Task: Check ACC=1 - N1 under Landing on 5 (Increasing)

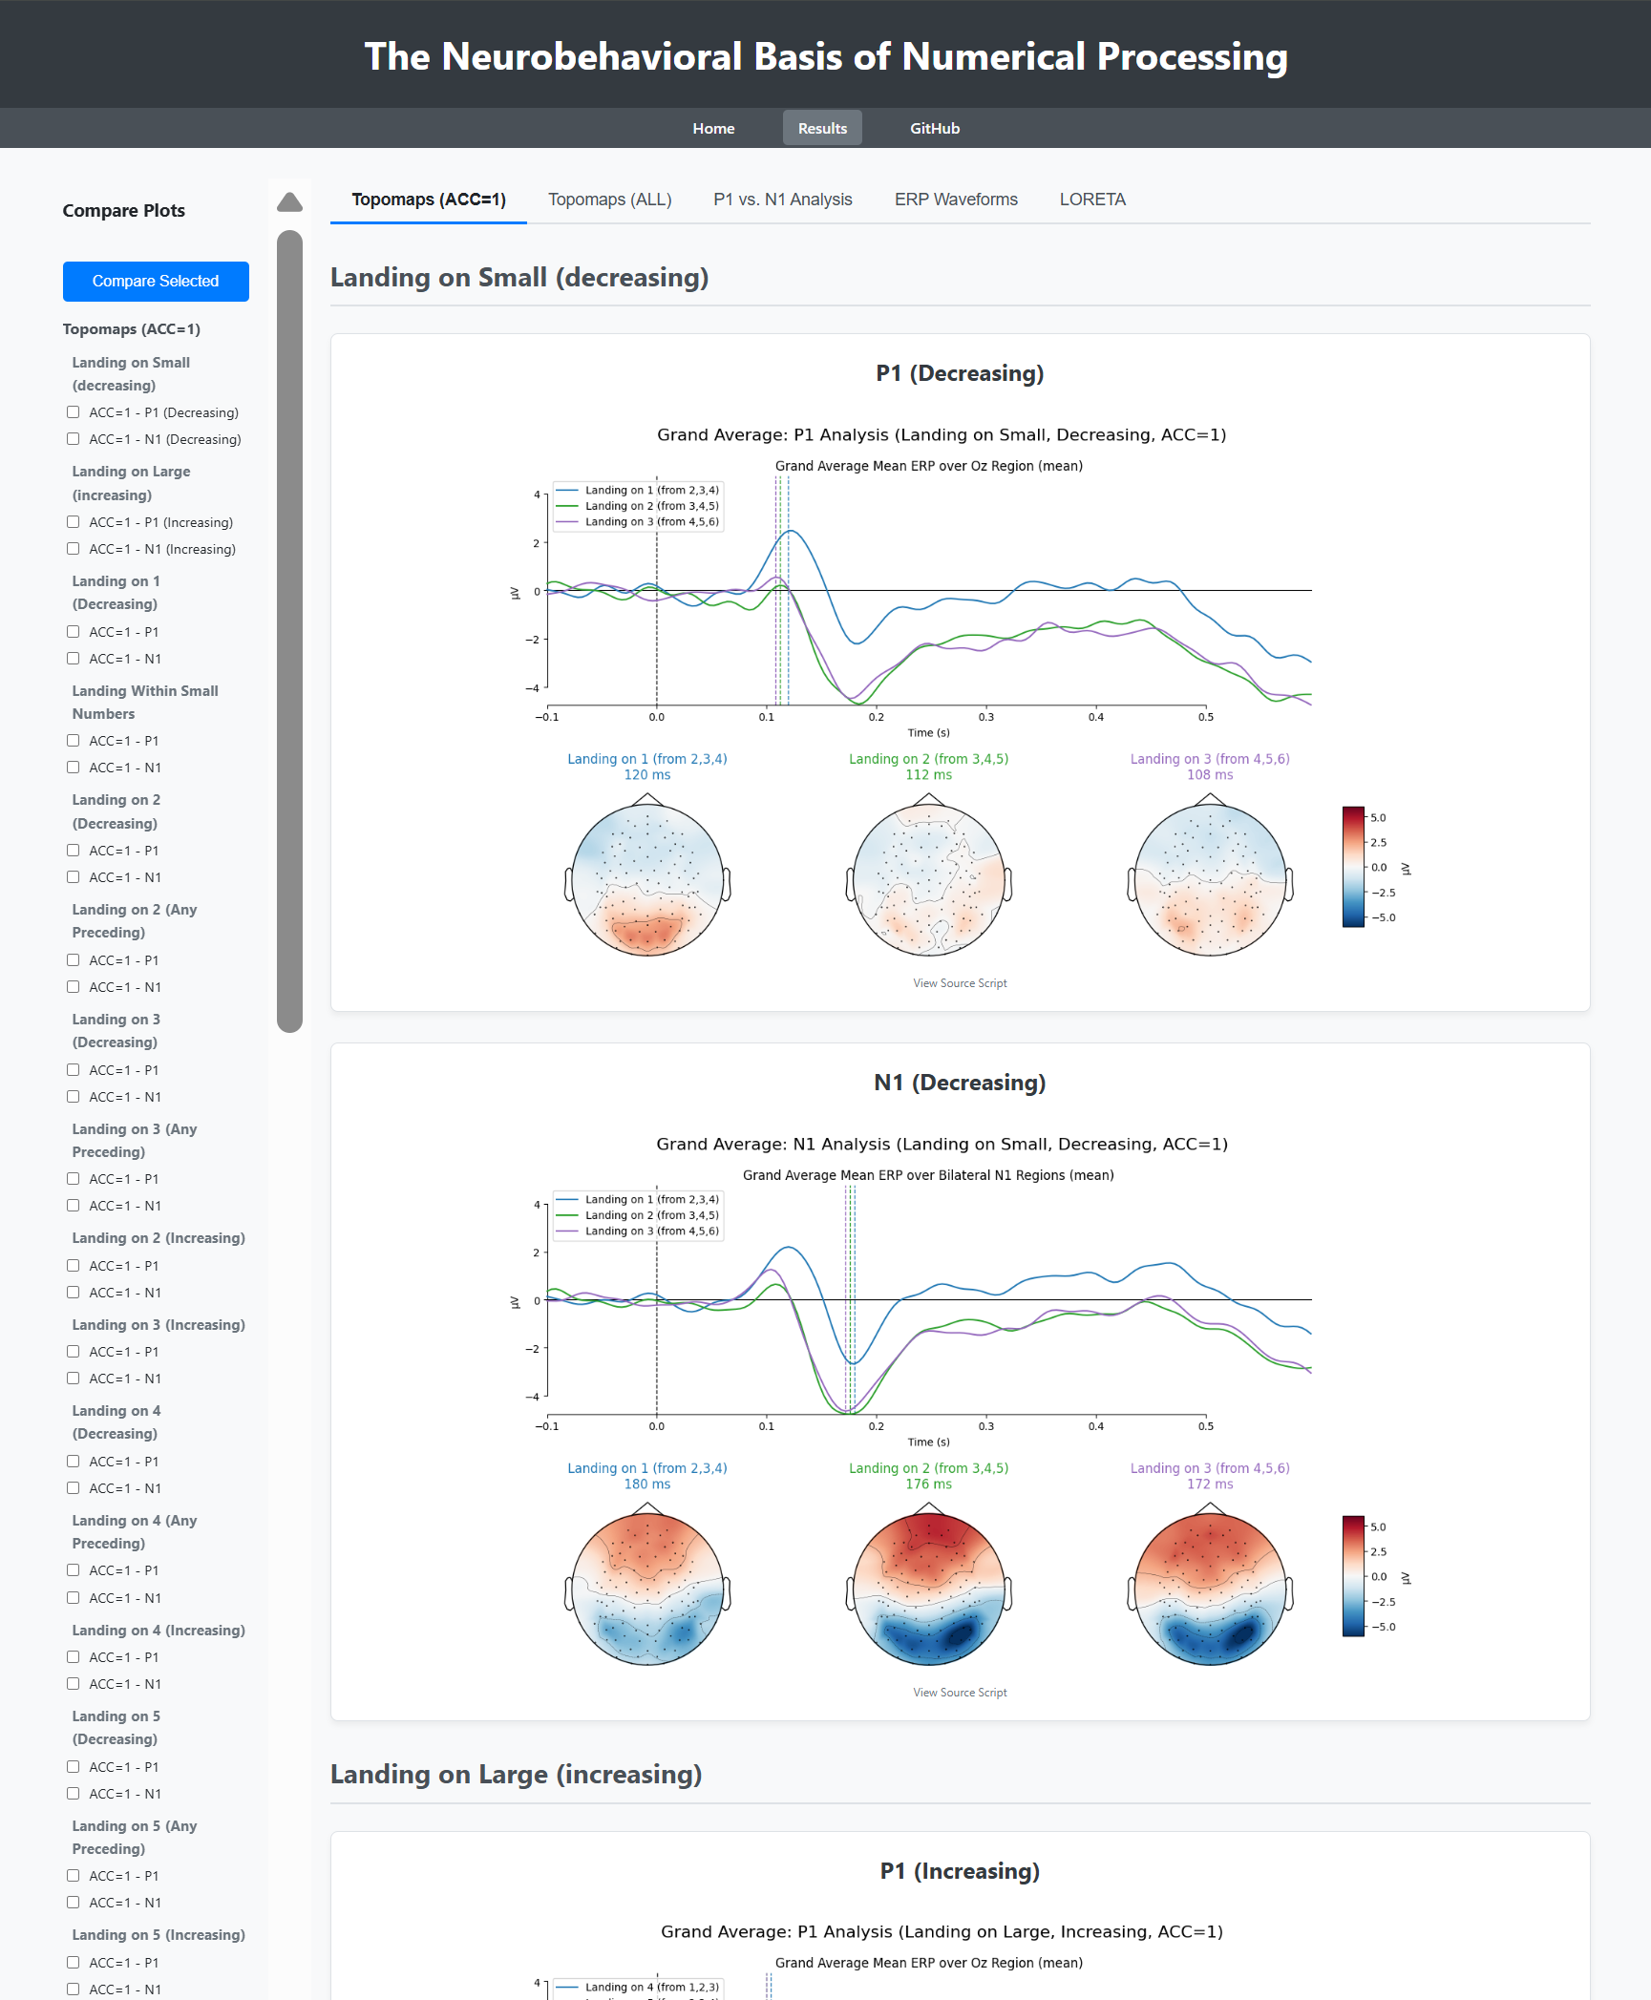Action: tap(74, 1989)
